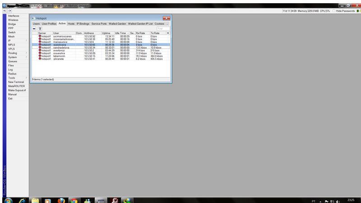Open the red wrench tool icon on the taskbar
The image size is (361, 203).
(x=114, y=201)
